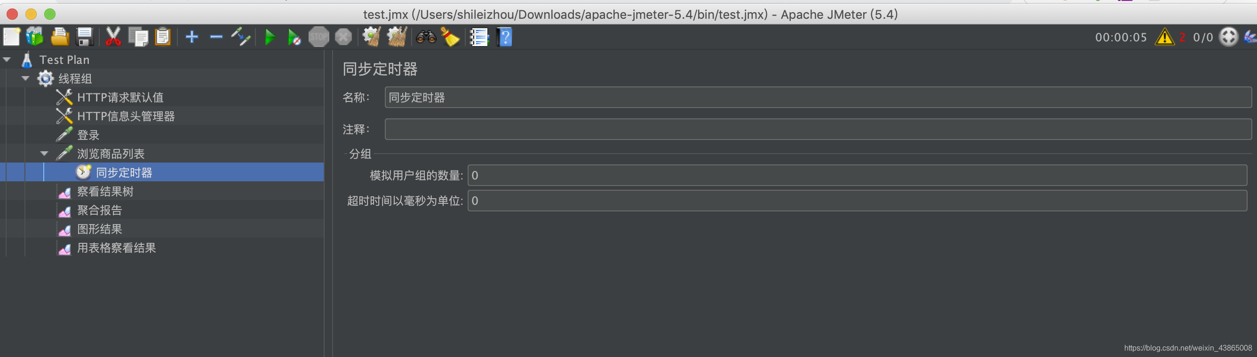Collapse the 线程组 thread group node
Viewport: 1257px width, 357px height.
[25, 78]
